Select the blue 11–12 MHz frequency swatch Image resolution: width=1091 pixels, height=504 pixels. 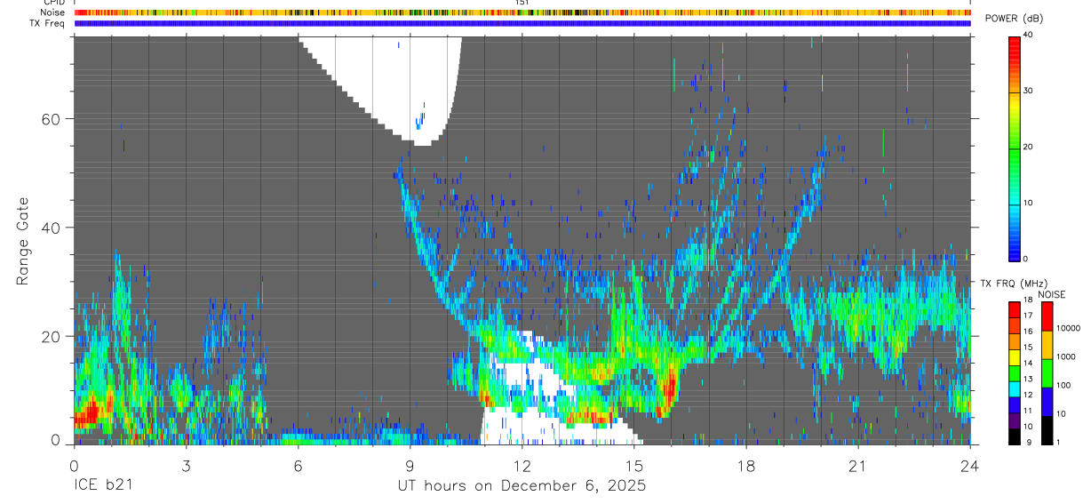(1014, 404)
